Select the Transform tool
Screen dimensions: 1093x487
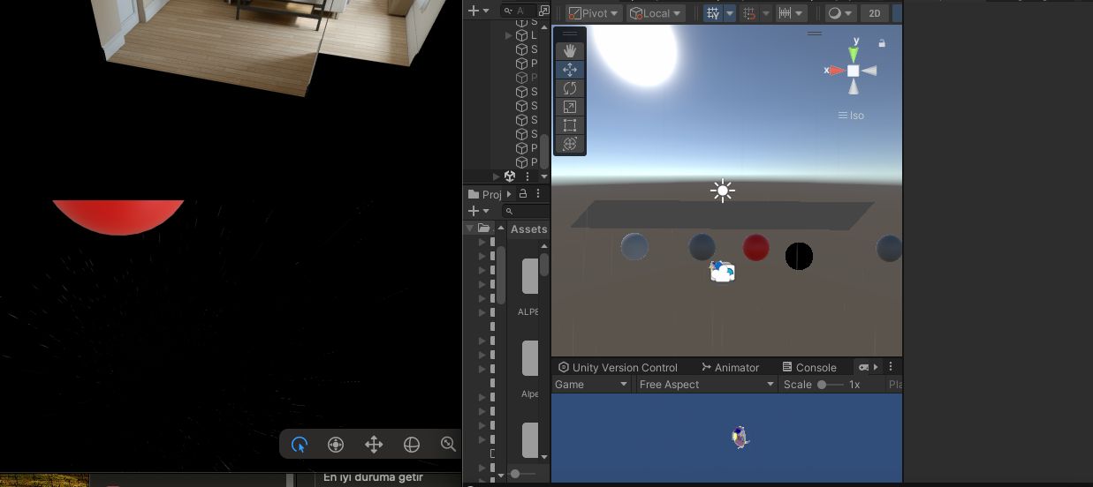(x=570, y=144)
